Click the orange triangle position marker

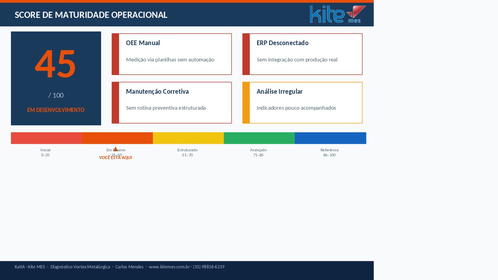(116, 149)
